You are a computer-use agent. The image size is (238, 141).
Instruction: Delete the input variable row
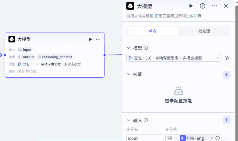click(x=227, y=138)
